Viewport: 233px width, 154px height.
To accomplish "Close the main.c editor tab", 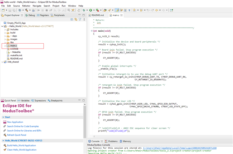I will [122, 15].
